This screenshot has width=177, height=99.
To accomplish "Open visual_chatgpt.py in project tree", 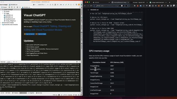I will tap(11, 21).
